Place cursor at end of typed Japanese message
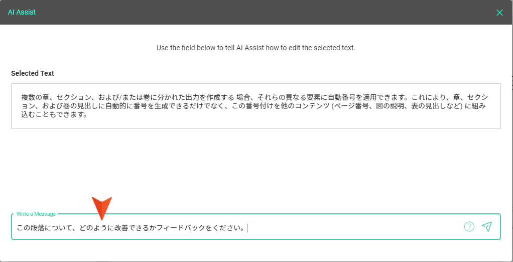The width and height of the screenshot is (513, 262). pos(247,228)
